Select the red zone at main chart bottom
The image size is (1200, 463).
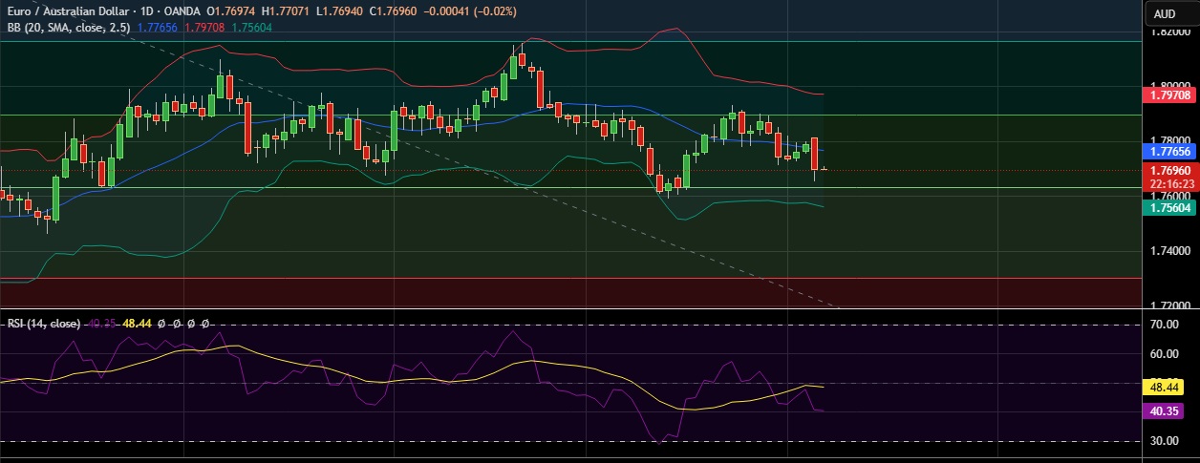tap(573, 291)
